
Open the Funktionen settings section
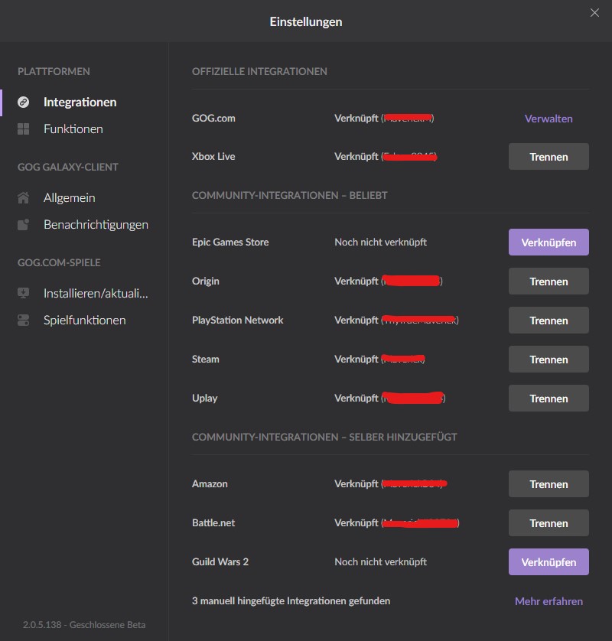point(73,129)
